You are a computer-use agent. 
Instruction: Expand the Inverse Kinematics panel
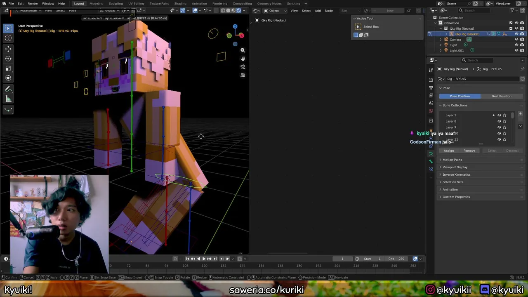(456, 174)
